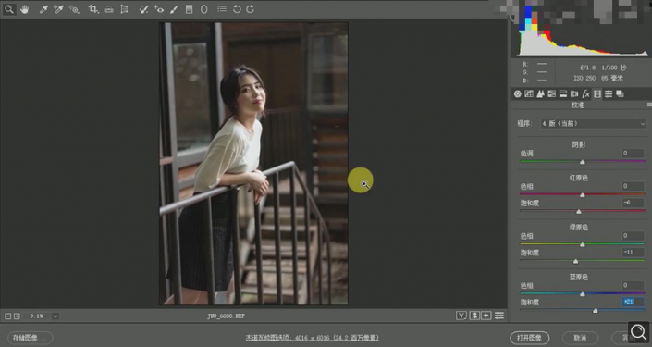Screen dimensions: 652x347
Task: Click the workflow options link below the preview
Action: coord(312,338)
